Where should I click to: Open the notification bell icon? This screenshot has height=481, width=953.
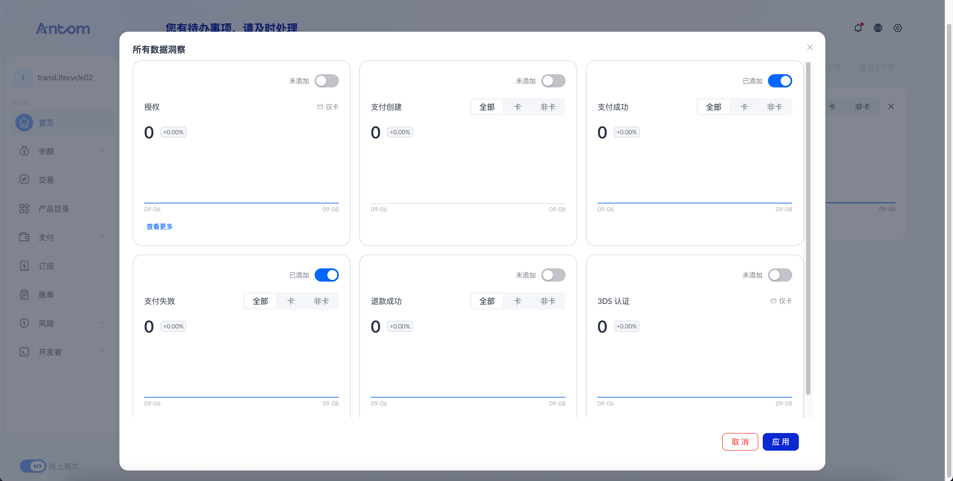[x=858, y=28]
